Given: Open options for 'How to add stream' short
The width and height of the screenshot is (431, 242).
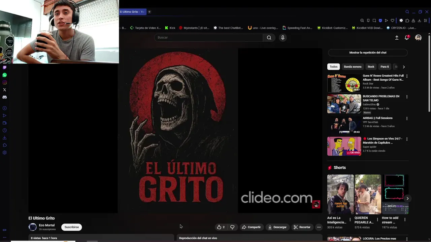Looking at the screenshot, I should point(405,219).
